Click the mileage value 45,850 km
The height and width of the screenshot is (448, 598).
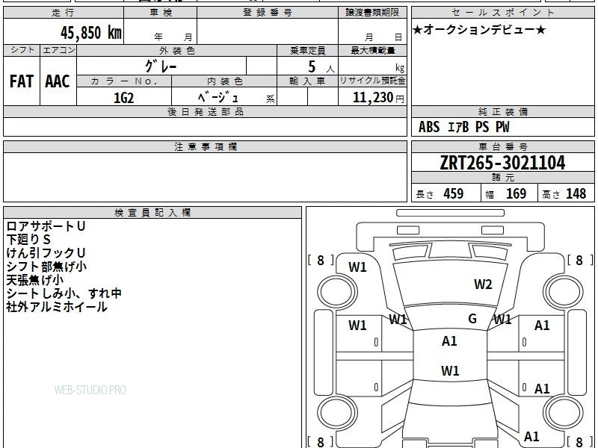click(x=91, y=32)
